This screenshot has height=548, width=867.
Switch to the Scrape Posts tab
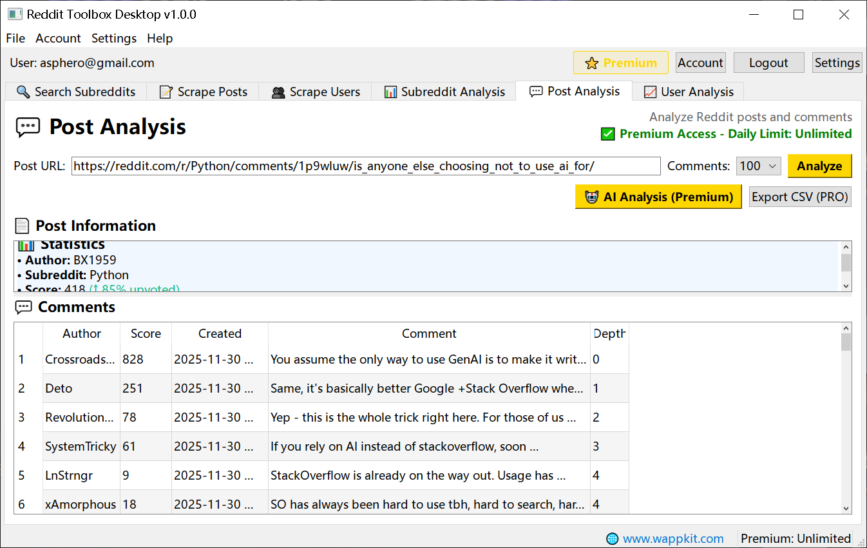(x=203, y=92)
